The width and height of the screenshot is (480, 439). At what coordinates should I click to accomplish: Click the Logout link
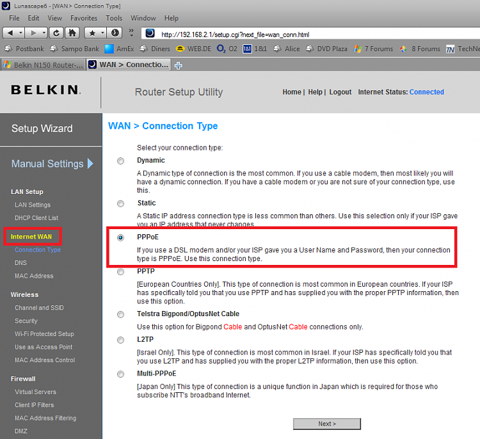tap(340, 92)
